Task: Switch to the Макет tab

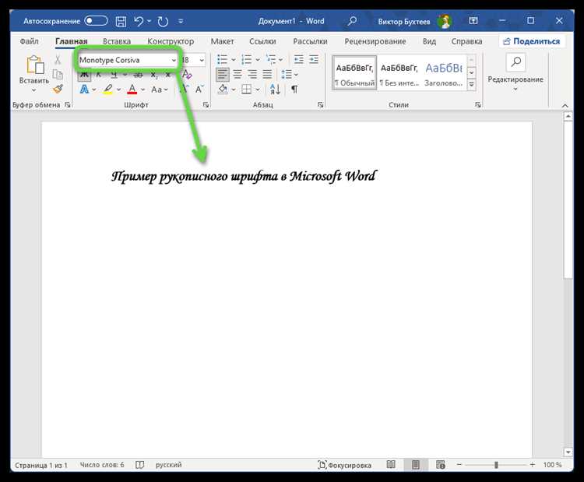Action: tap(223, 41)
